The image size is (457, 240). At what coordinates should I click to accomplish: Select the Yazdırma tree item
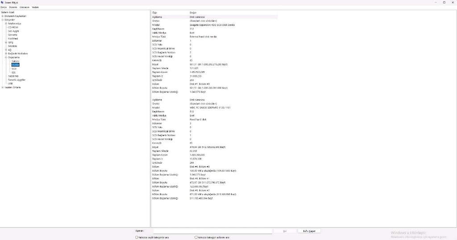13,76
